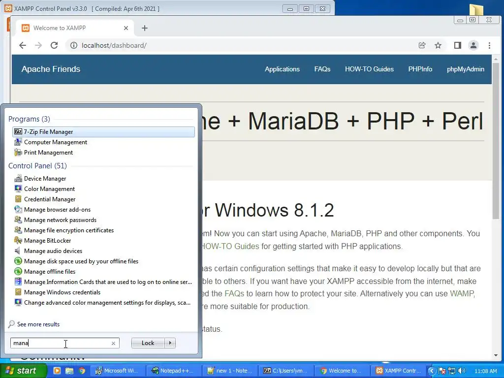Open PHPInfo from the navbar
The height and width of the screenshot is (378, 504).
point(420,69)
